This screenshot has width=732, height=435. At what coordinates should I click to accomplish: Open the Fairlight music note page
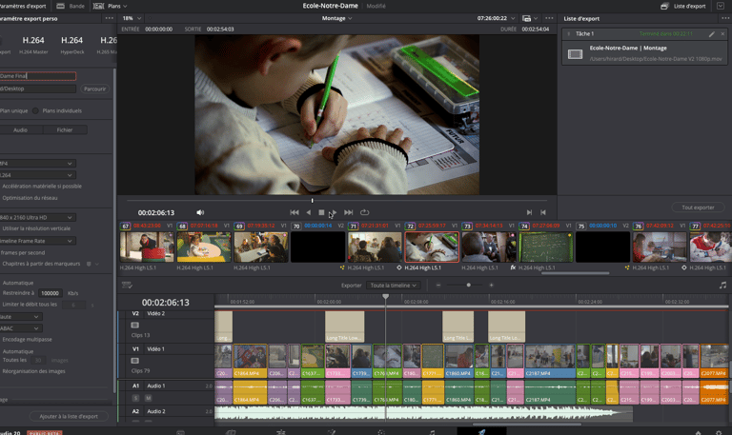[x=432, y=432]
